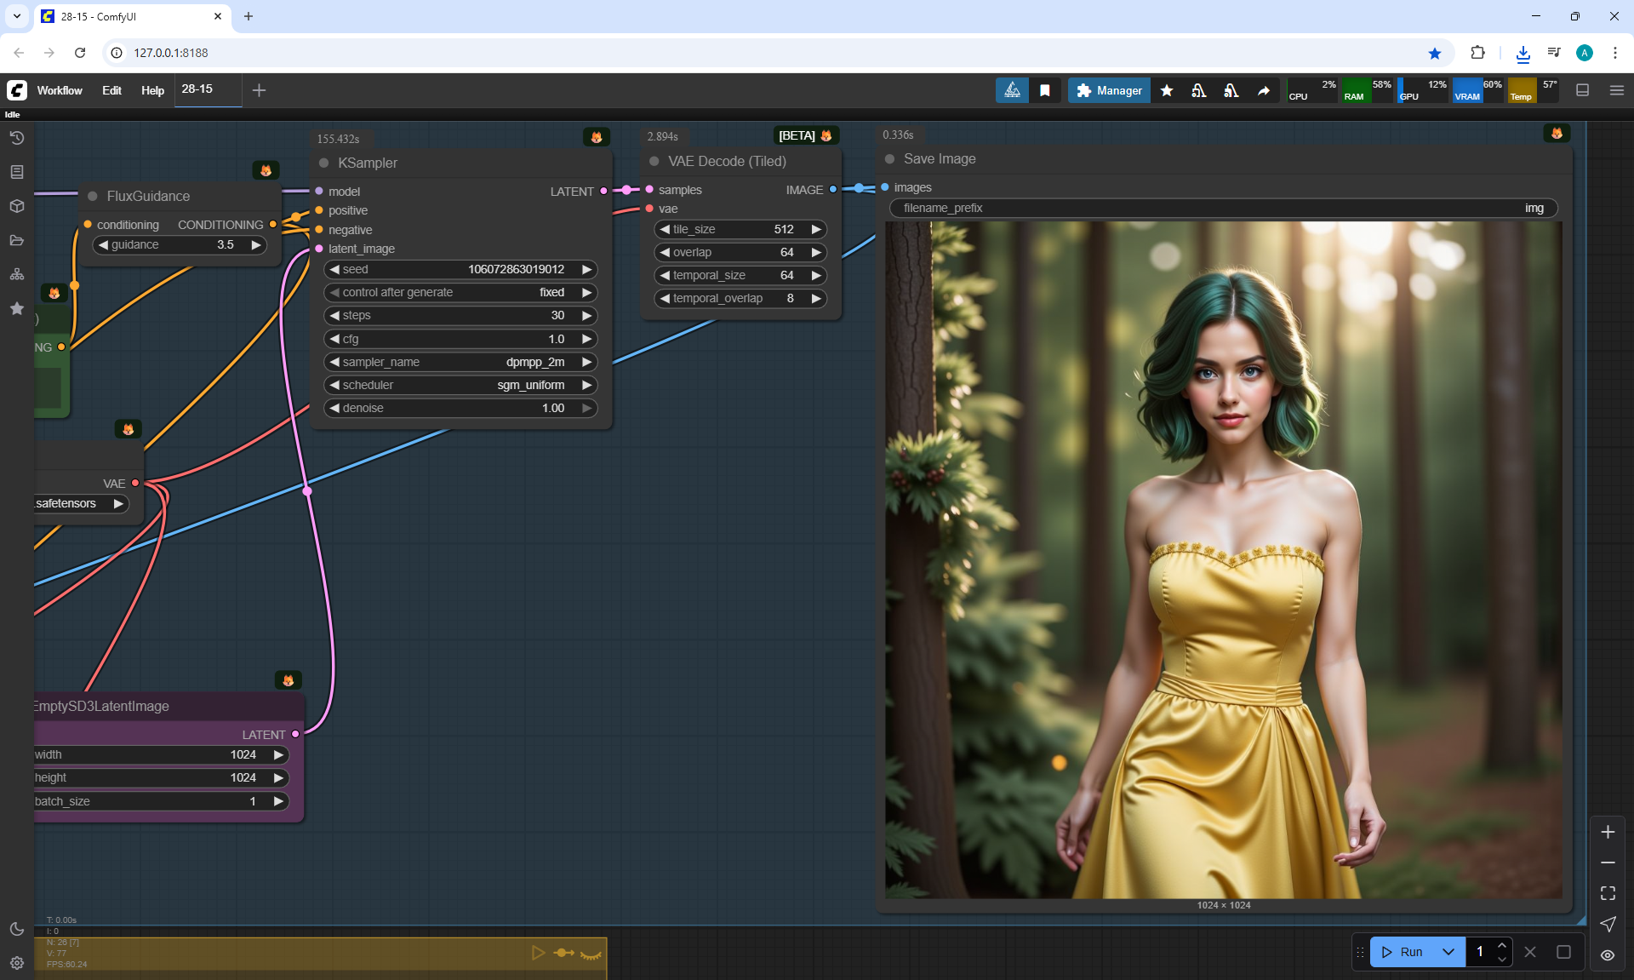Expand the Run button dropdown arrow
The width and height of the screenshot is (1634, 980).
coord(1448,952)
